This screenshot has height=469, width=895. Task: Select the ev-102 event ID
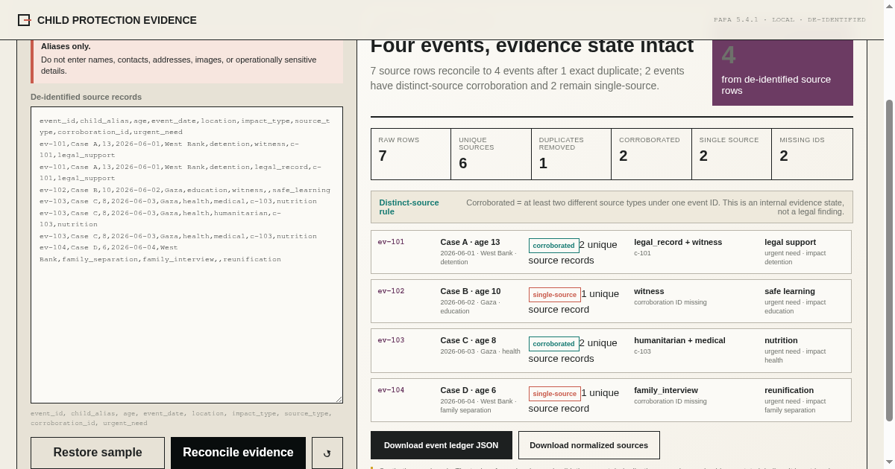coord(391,291)
